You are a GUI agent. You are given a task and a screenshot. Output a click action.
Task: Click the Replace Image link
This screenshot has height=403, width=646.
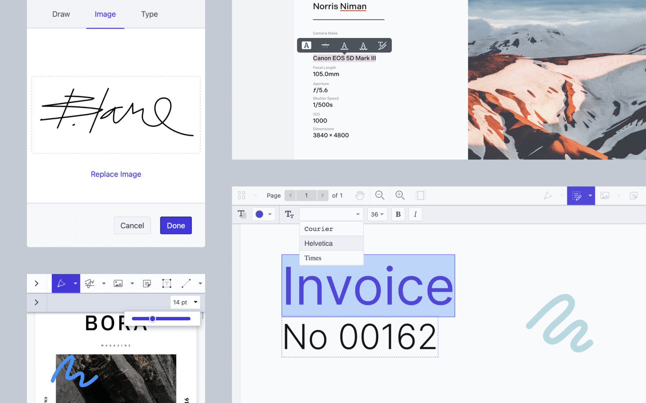[116, 174]
